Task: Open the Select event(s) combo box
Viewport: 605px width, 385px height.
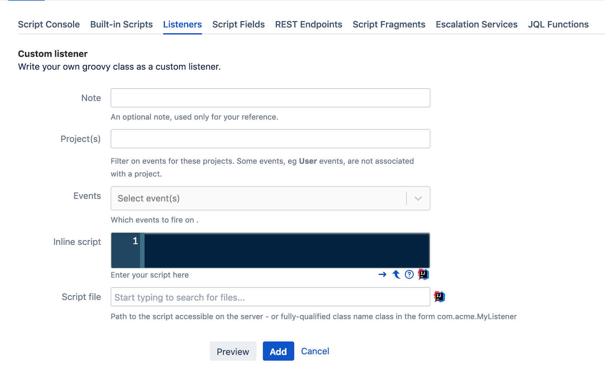Action: [x=270, y=198]
